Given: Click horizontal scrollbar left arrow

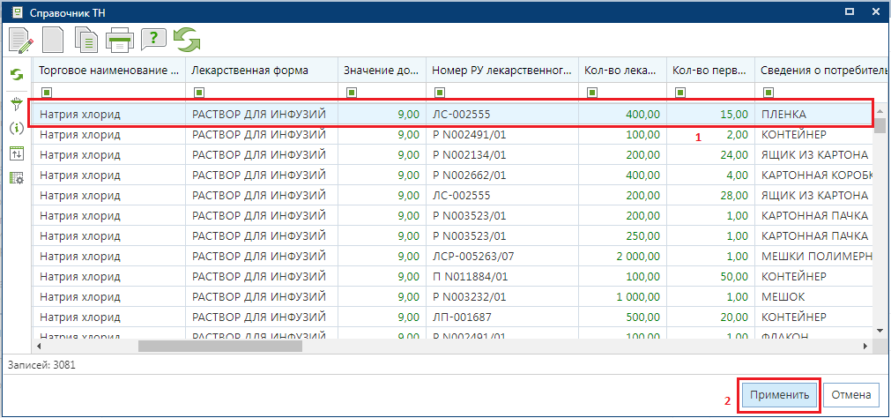Looking at the screenshot, I should (x=39, y=346).
